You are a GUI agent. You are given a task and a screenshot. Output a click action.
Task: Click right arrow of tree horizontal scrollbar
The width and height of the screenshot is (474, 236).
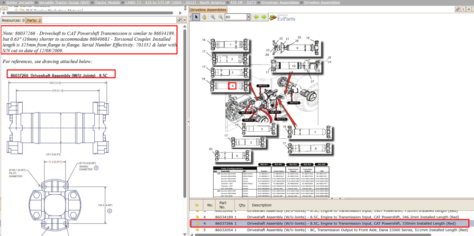180,13
